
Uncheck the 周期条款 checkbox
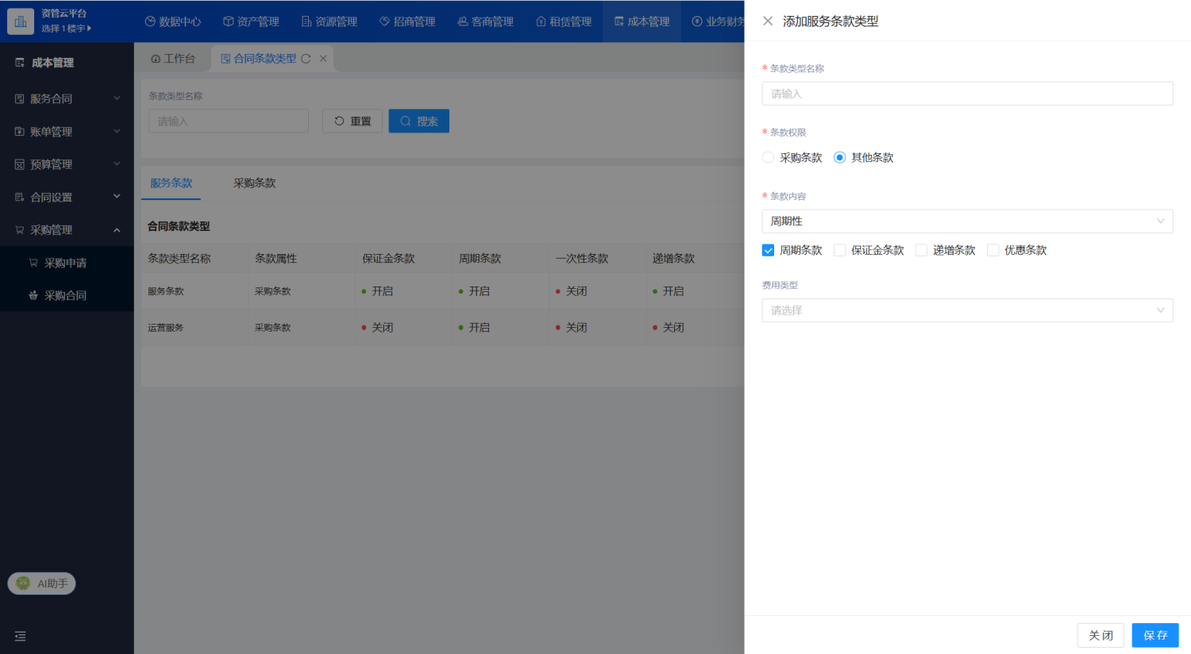click(768, 250)
